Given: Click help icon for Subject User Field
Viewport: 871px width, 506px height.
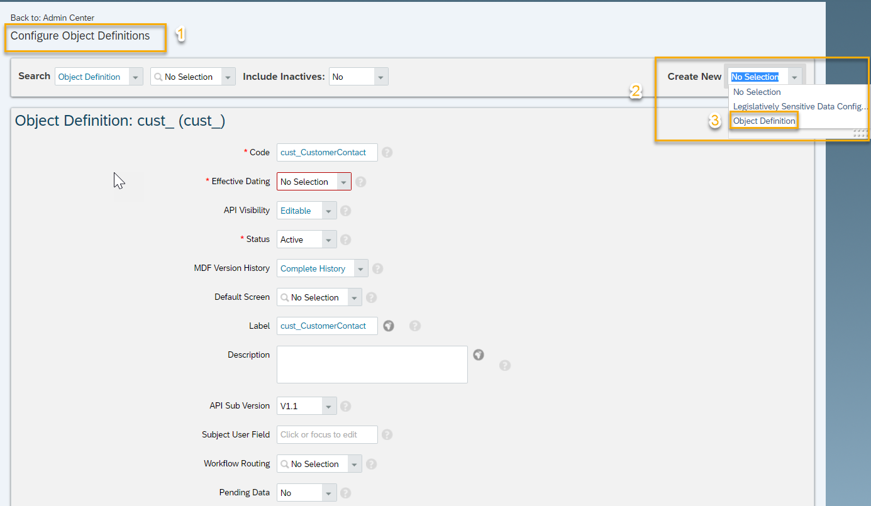Looking at the screenshot, I should click(387, 434).
